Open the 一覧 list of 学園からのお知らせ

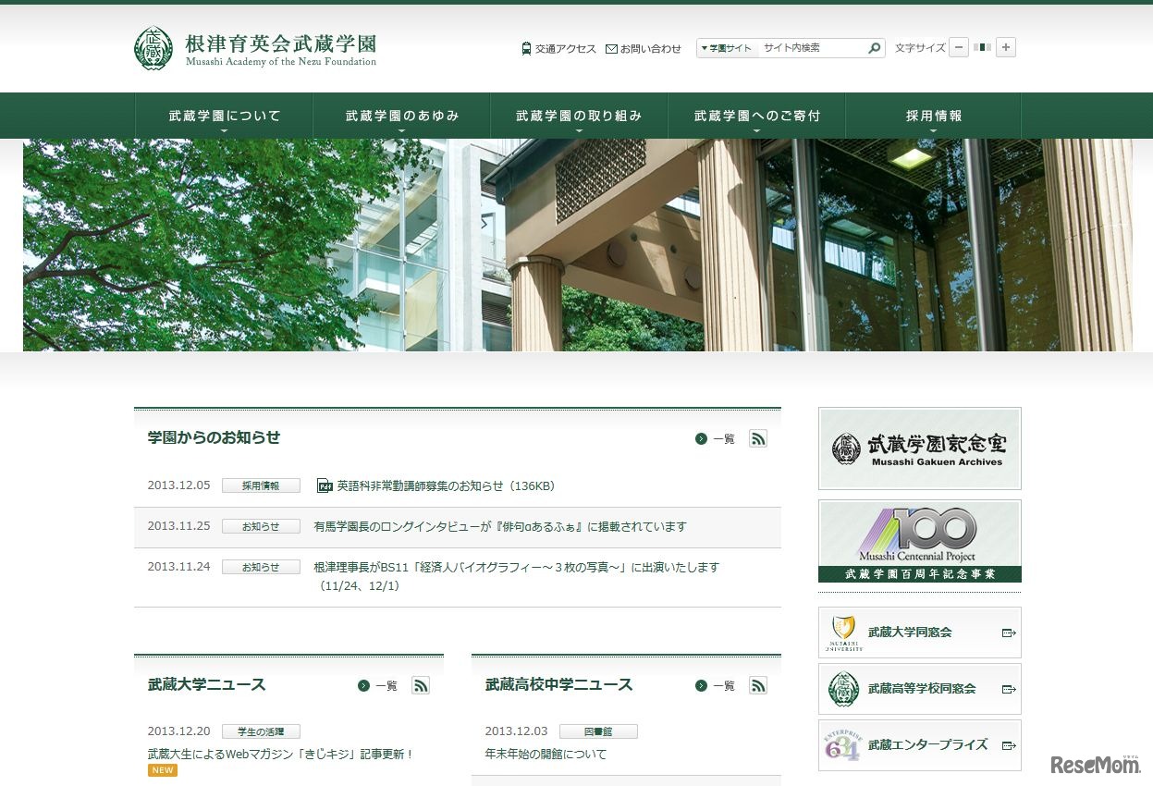coord(721,438)
